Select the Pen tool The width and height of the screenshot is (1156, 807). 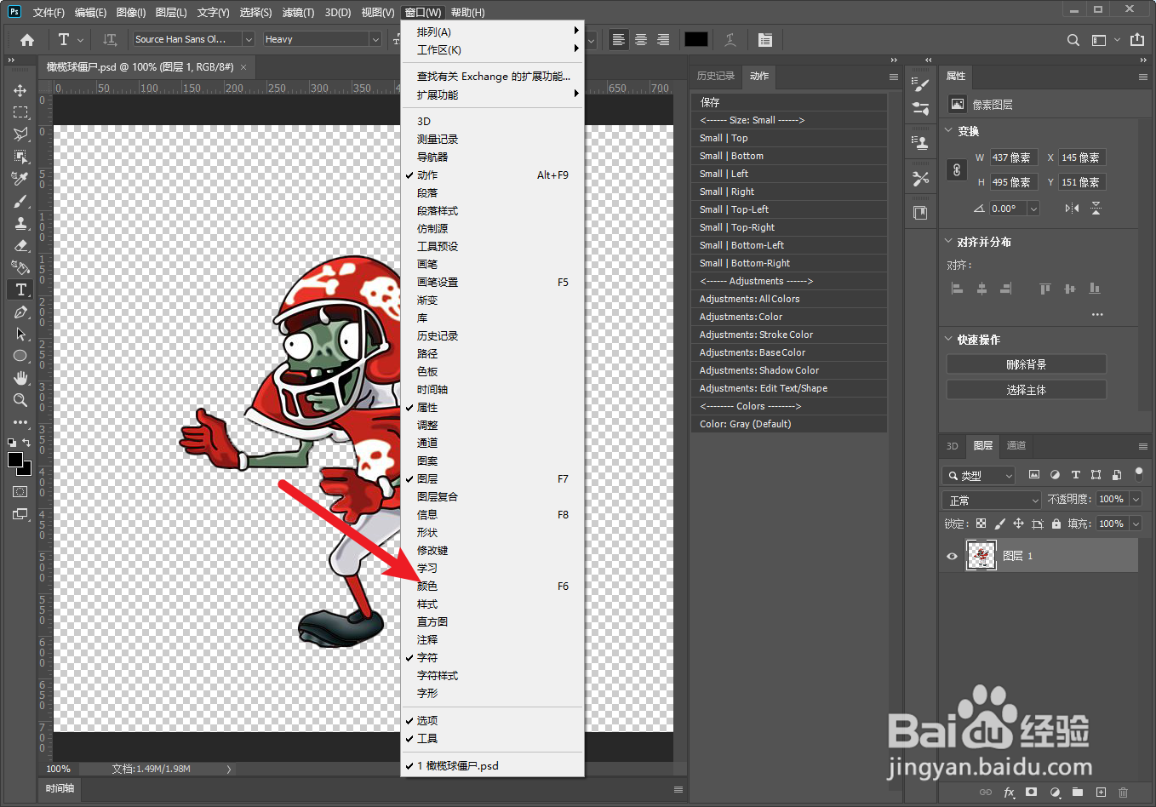[x=20, y=312]
